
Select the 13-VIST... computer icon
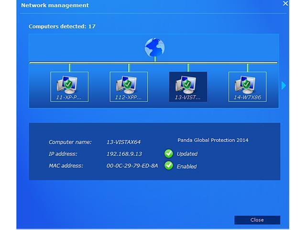click(x=188, y=87)
